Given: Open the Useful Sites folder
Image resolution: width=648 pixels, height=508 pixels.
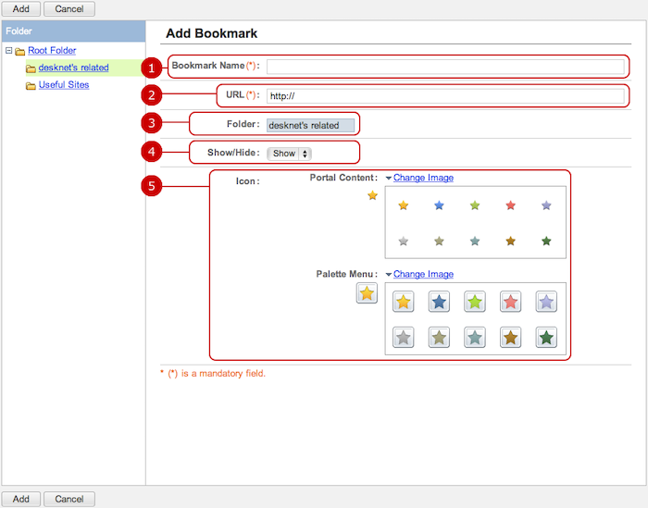Looking at the screenshot, I should click(x=63, y=85).
